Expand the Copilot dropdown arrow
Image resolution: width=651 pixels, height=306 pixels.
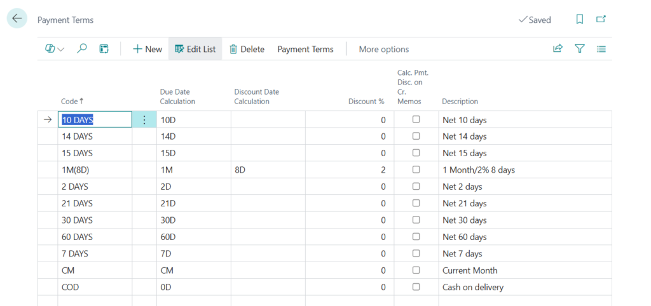[61, 50]
